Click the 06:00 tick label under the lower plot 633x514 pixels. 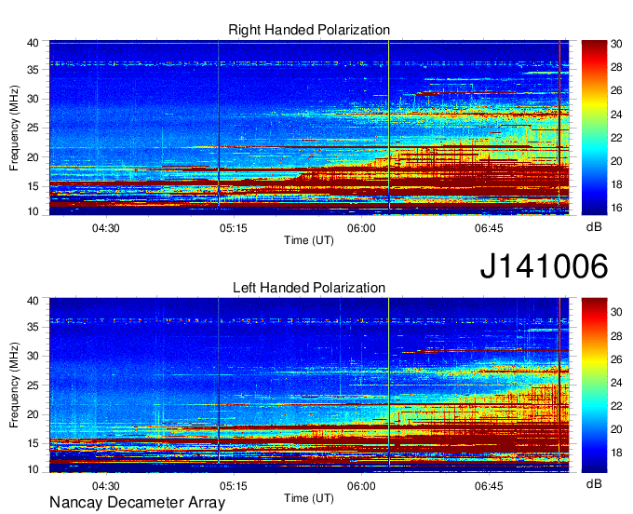pos(361,486)
